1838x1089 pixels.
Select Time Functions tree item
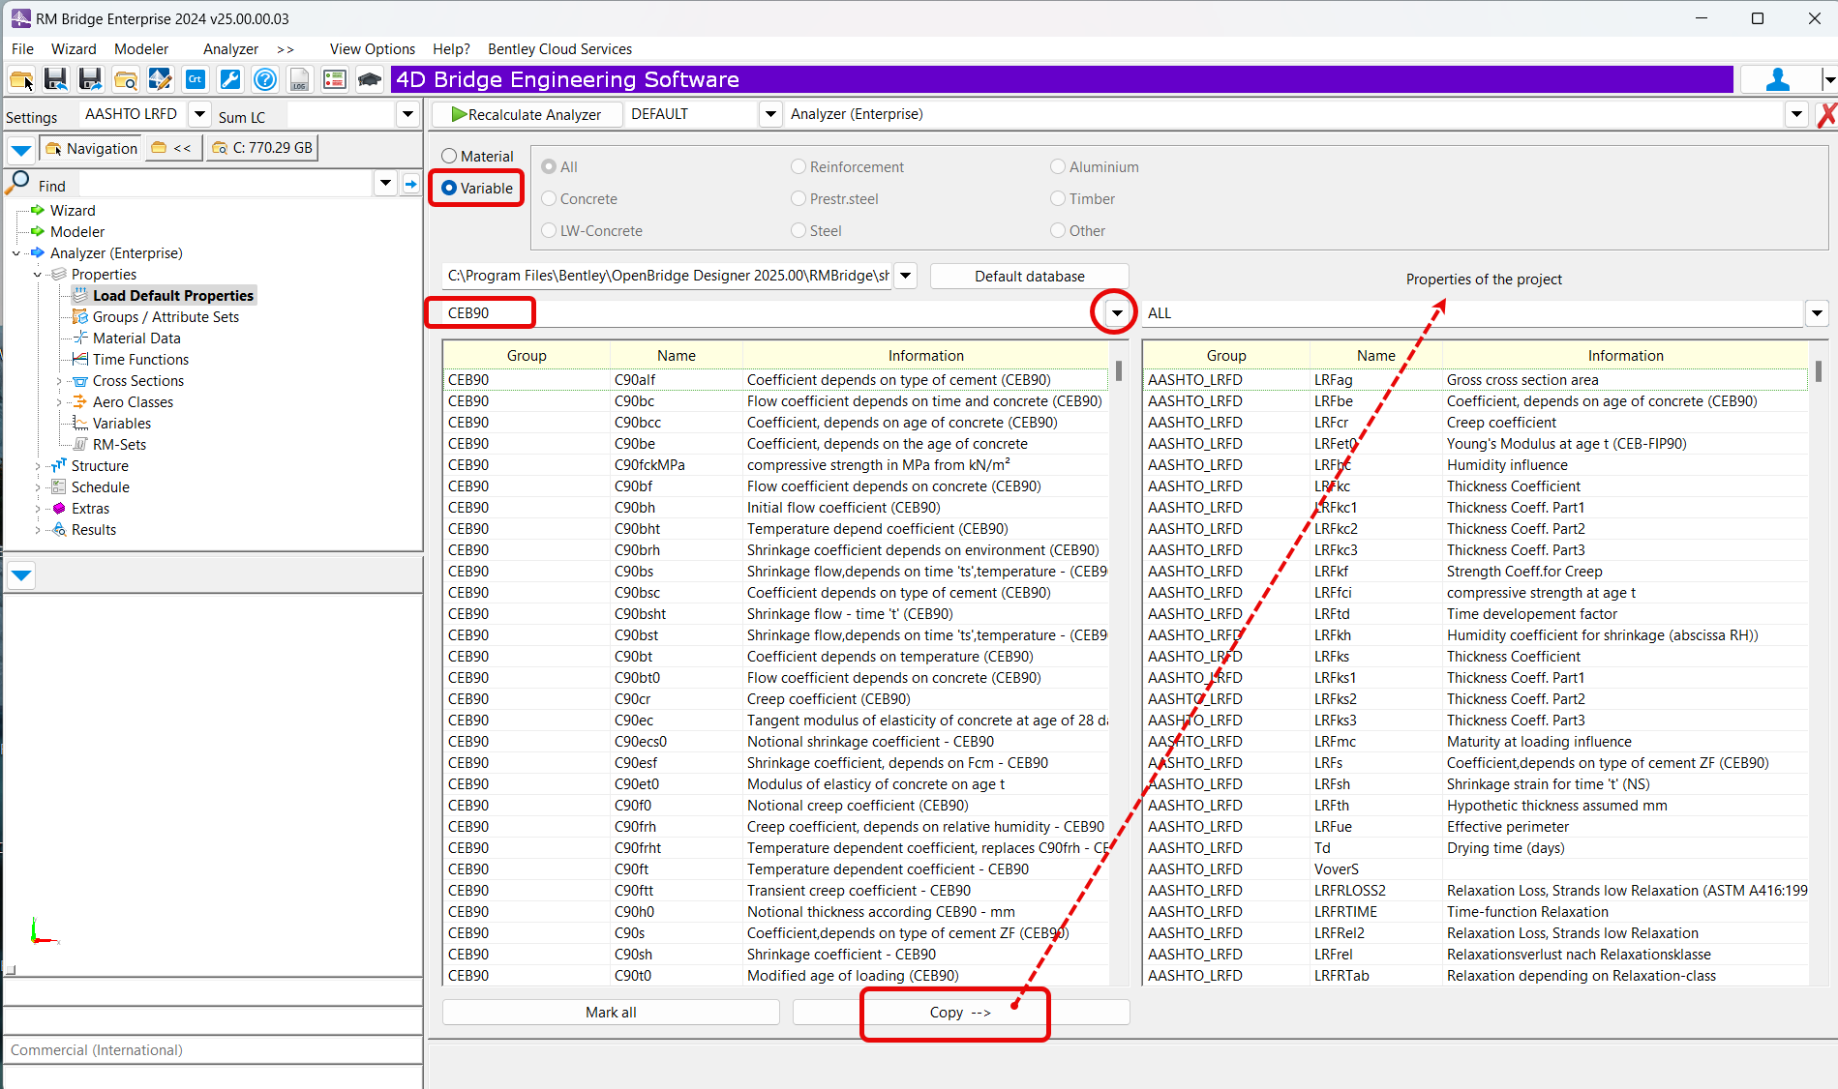140,360
